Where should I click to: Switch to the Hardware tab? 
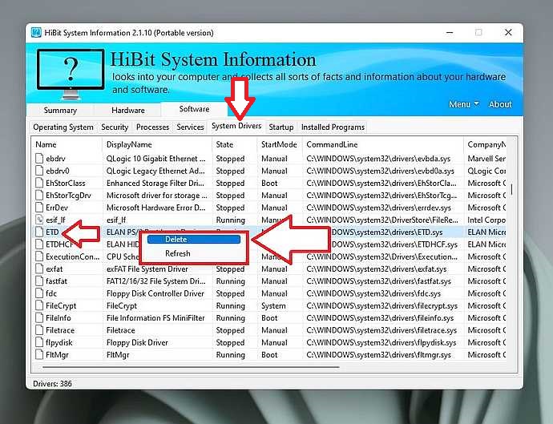[x=127, y=110]
